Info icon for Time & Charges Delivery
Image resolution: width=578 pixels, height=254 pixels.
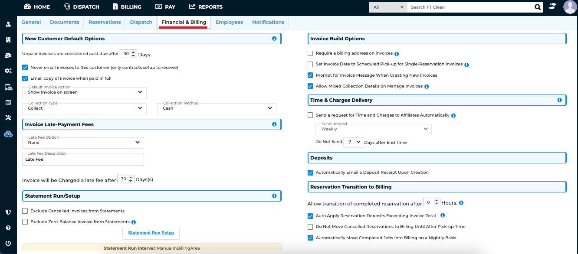click(x=559, y=100)
